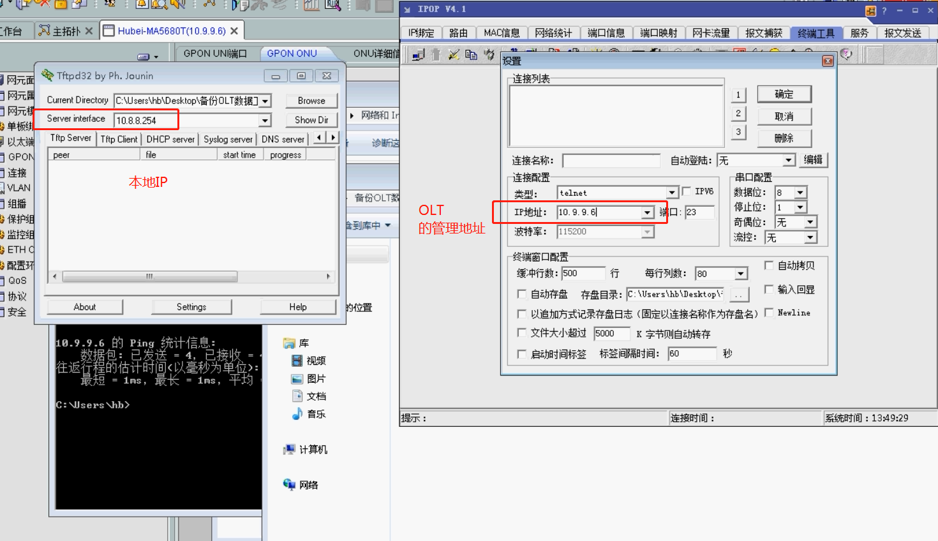
Task: Click the help question-mark icon in IPOP title bar
Action: coord(884,11)
